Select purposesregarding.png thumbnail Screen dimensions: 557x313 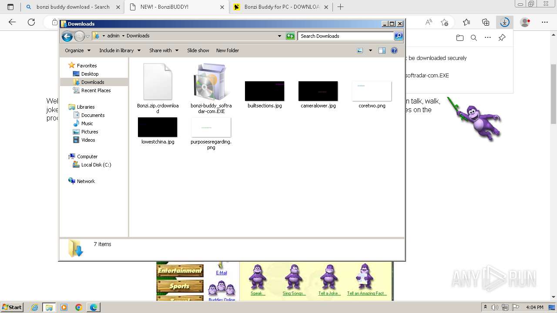pyautogui.click(x=211, y=133)
